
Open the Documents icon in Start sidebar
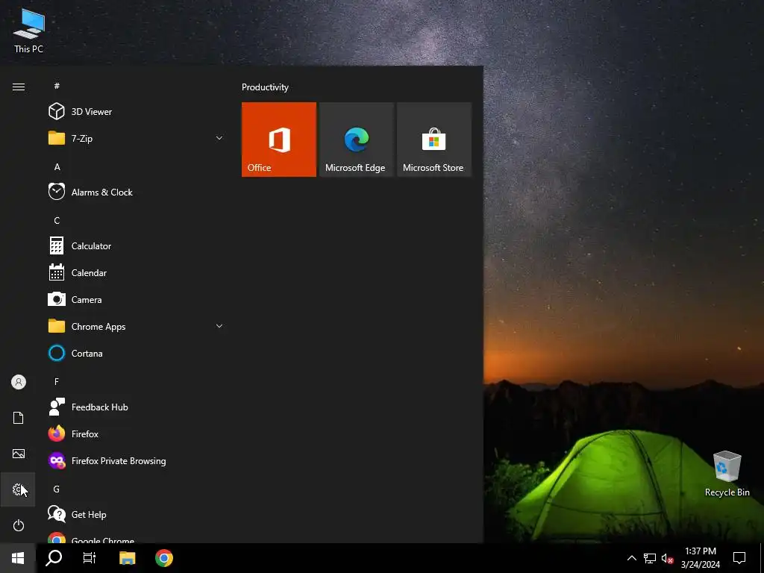18,418
